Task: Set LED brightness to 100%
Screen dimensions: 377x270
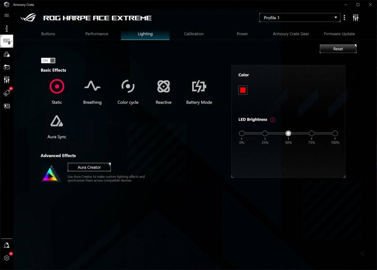Action: click(x=335, y=133)
